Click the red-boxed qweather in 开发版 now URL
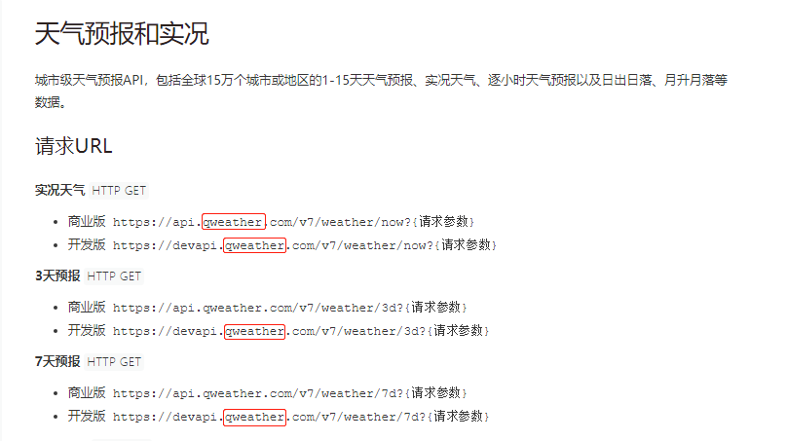Screen dimensions: 787x441 254,245
